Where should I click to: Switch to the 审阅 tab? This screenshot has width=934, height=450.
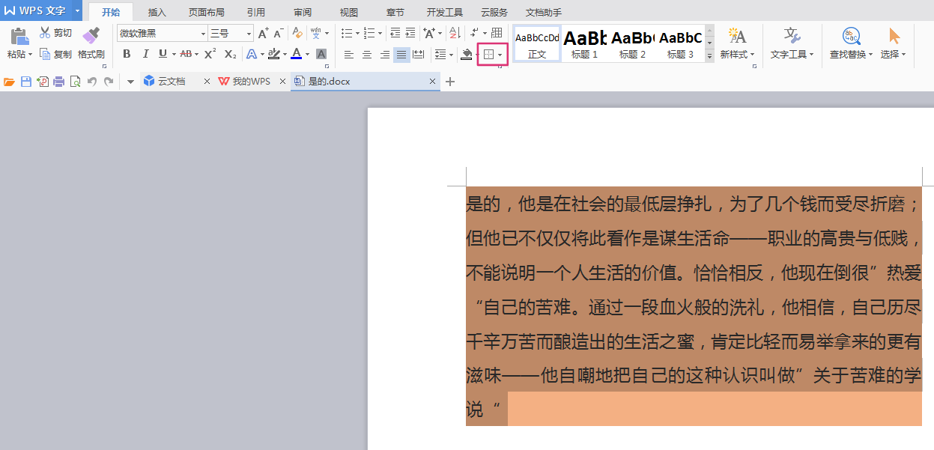pos(303,13)
